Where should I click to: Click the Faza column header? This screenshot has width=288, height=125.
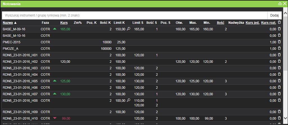45,23
